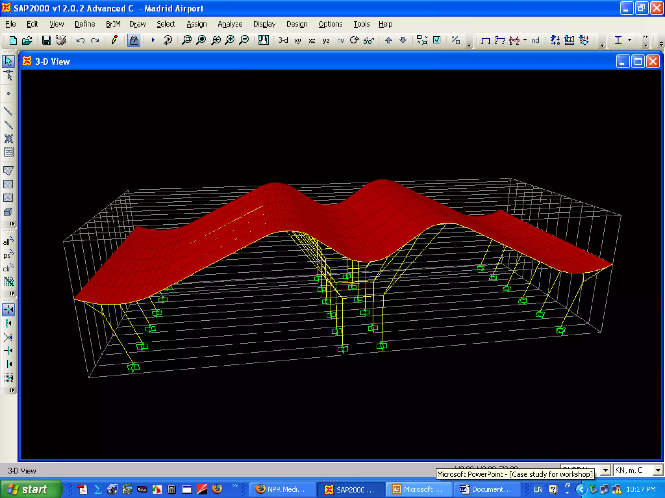Switch to the xz plane view

312,41
